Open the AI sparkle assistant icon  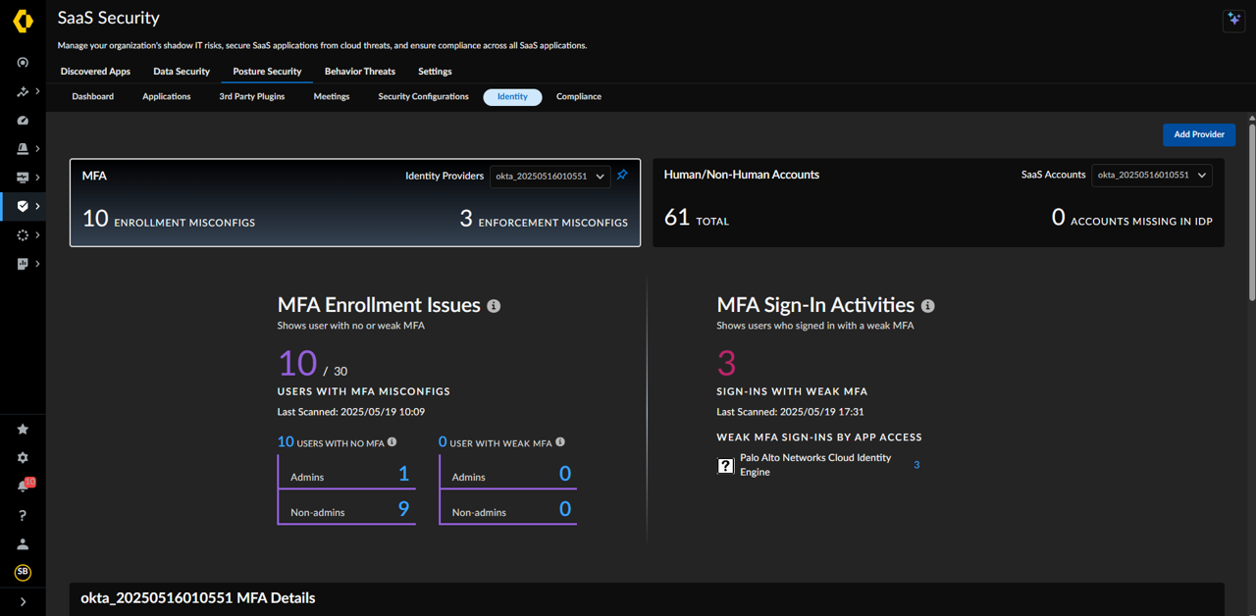[1233, 20]
